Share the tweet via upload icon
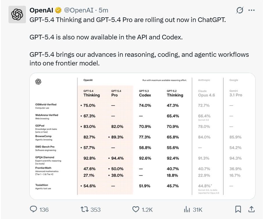The width and height of the screenshot is (264, 219). 252,209
